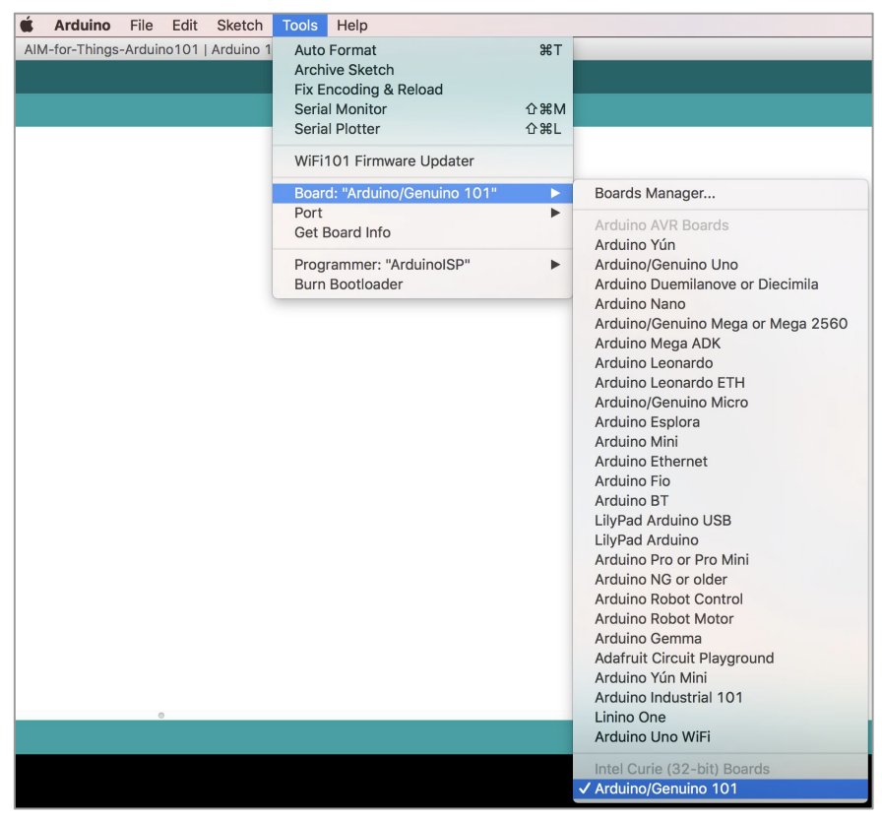
Task: Open Boards Manager...
Action: [x=721, y=193]
